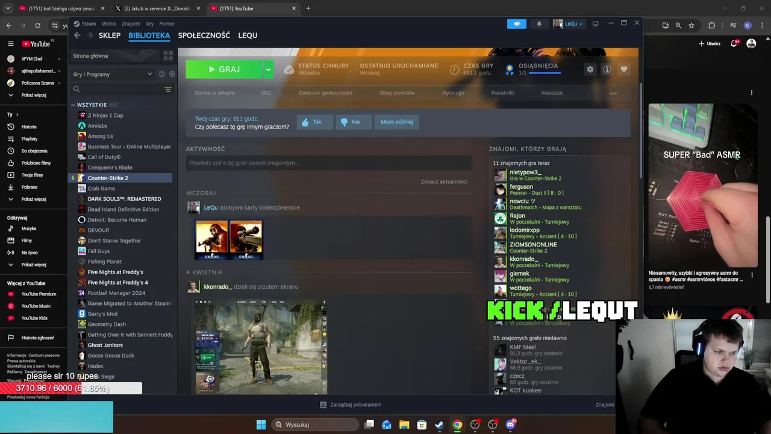The image size is (771, 434).
Task: Select Dead Island Definitive Edition in library
Action: (123, 209)
